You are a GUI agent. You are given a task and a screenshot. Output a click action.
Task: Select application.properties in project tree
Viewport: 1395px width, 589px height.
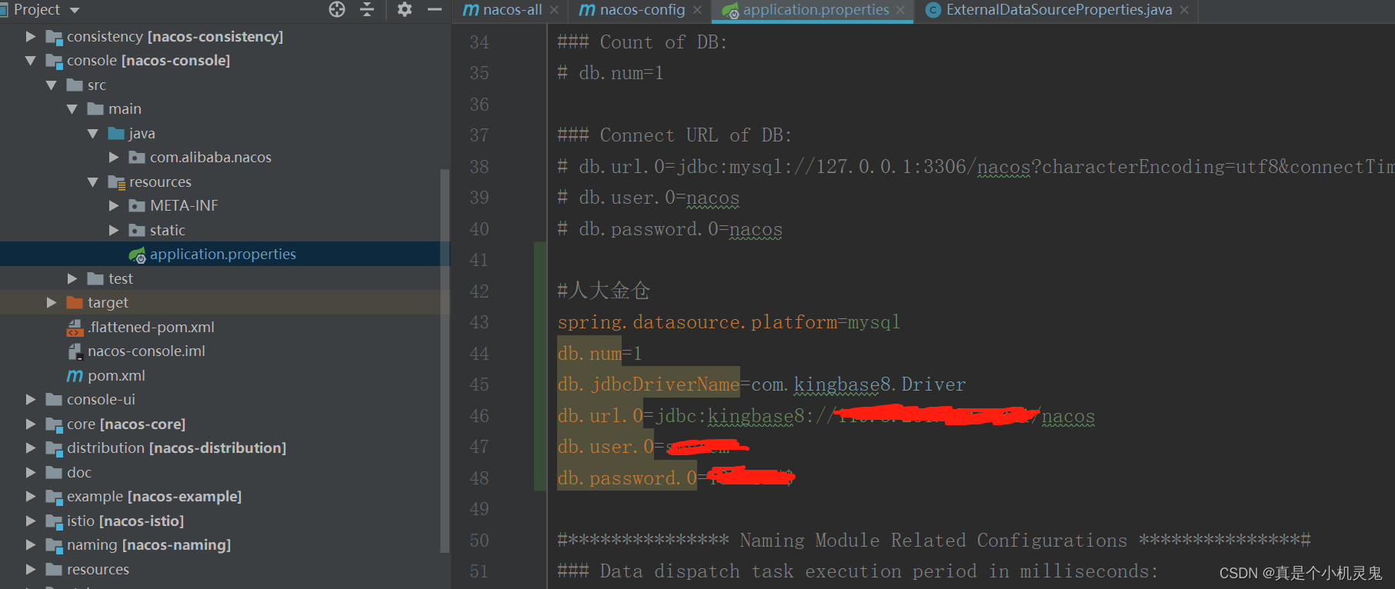(x=222, y=254)
